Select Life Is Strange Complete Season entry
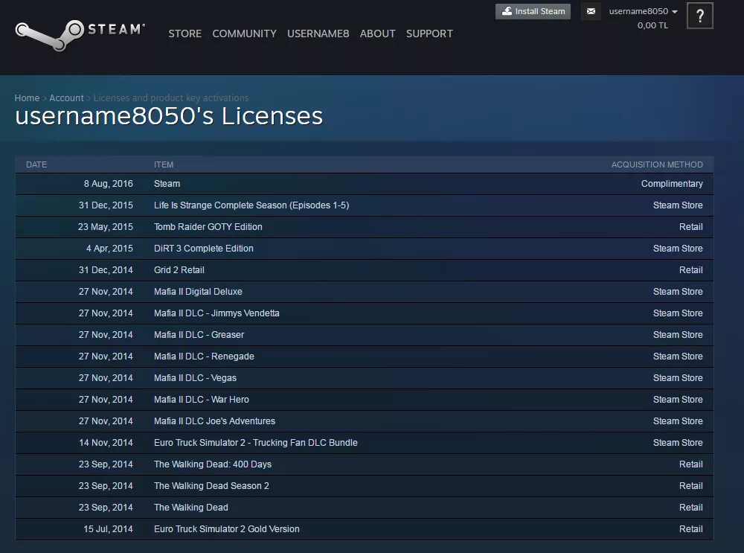Viewport: 744px width, 553px height. point(251,205)
